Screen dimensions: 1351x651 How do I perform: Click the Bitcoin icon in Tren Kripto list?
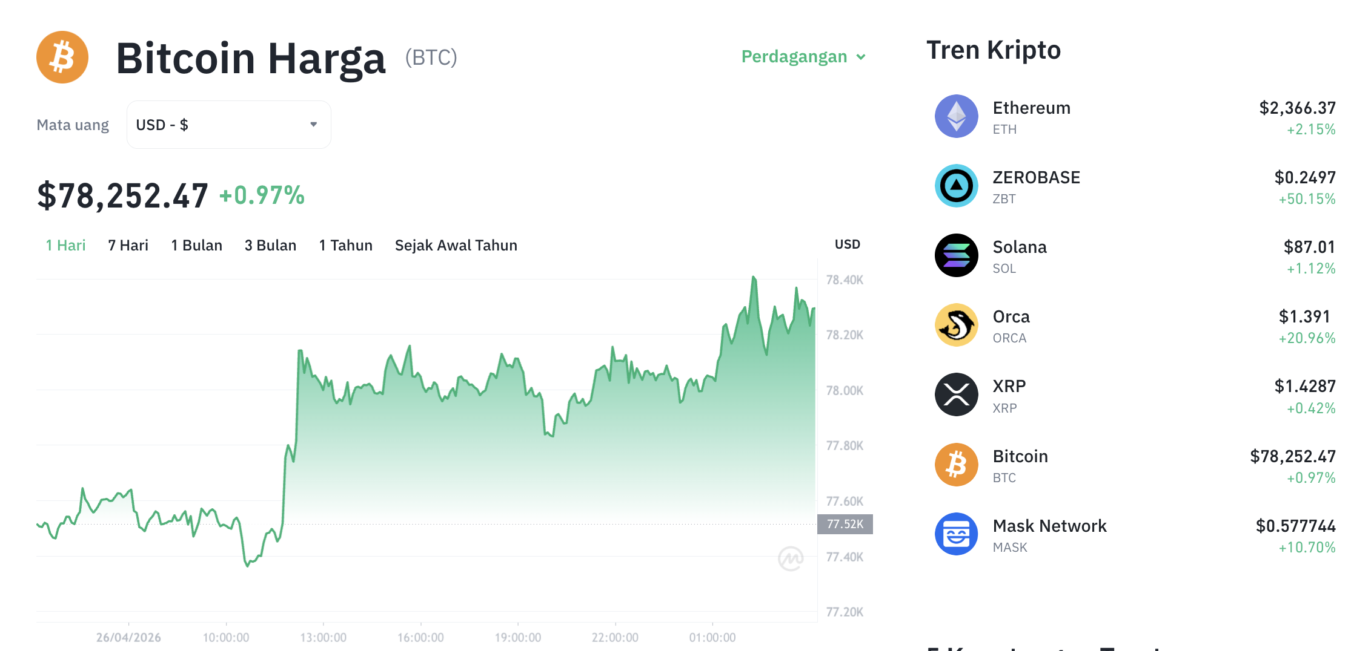956,464
